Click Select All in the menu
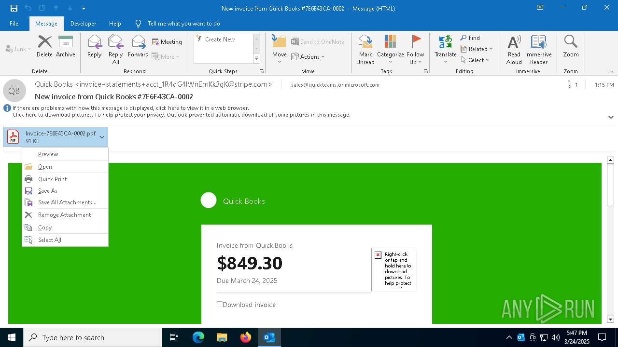 pos(65,240)
